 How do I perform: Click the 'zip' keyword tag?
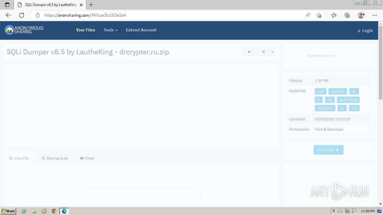(x=354, y=108)
